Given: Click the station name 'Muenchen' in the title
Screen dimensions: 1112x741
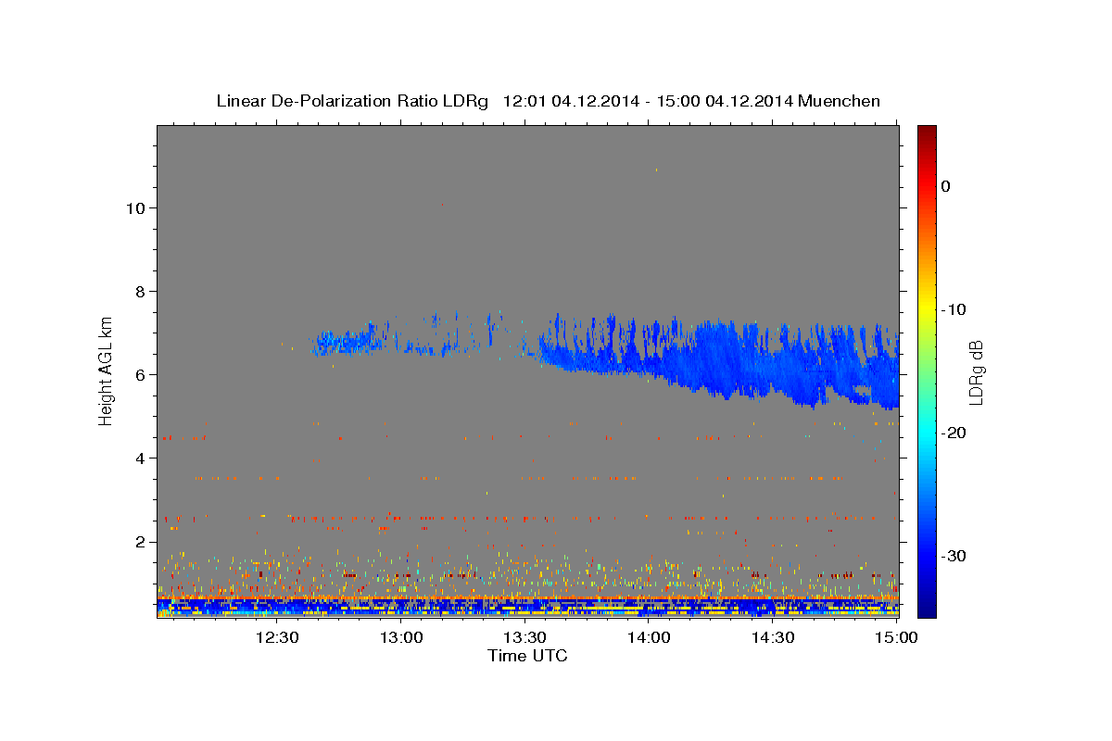Looking at the screenshot, I should (839, 101).
